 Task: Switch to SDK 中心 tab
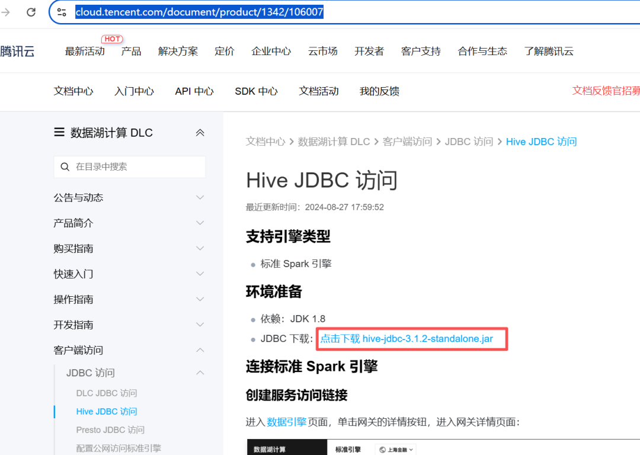257,91
